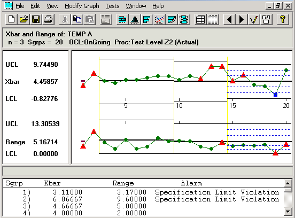Restore the document window
295x218 pixels.
click(278, 6)
